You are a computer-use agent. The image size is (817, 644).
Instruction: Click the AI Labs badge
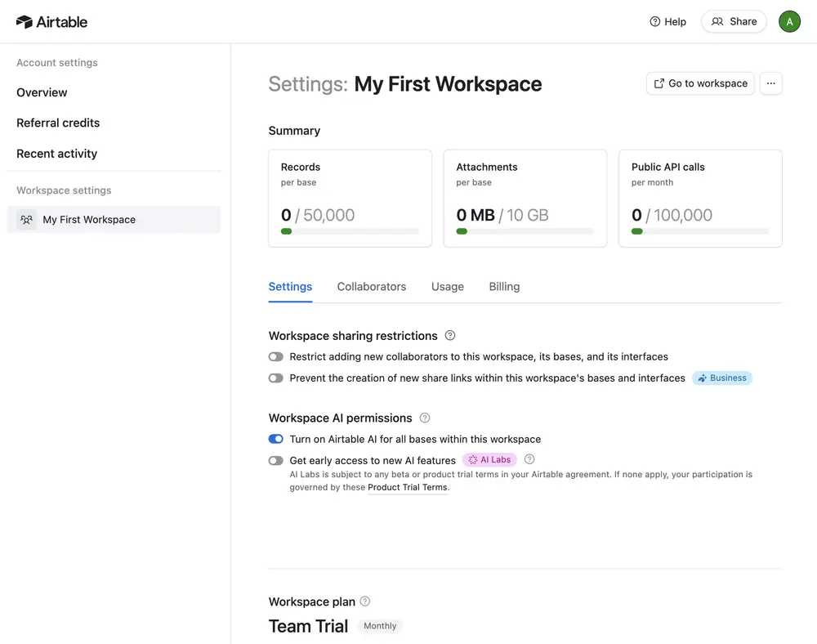tap(489, 459)
